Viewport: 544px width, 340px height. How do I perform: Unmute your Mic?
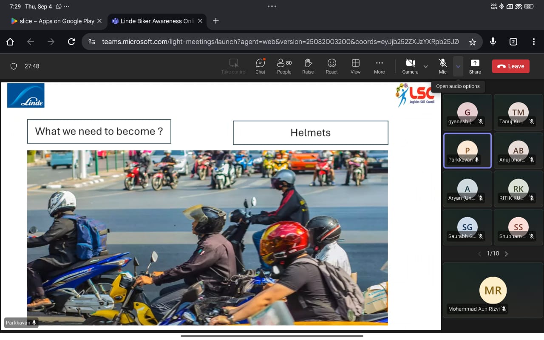pos(442,66)
